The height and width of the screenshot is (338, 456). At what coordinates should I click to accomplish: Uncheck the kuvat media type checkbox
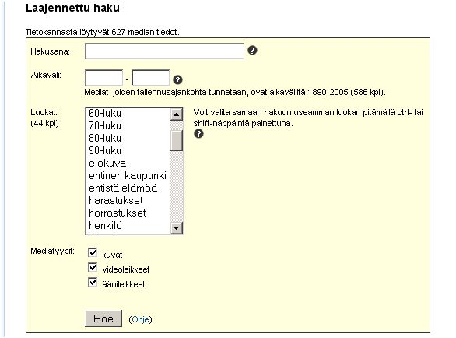[93, 252]
